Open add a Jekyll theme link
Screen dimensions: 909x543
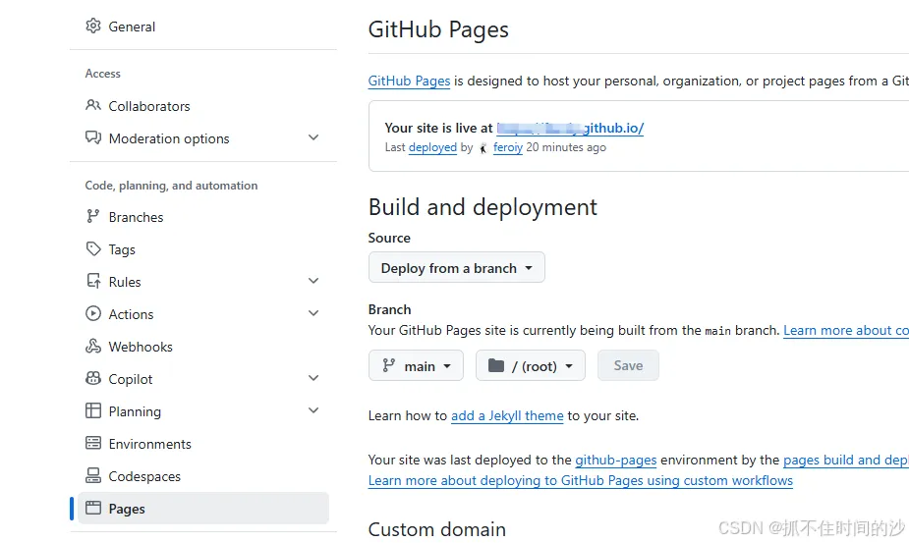(x=507, y=416)
